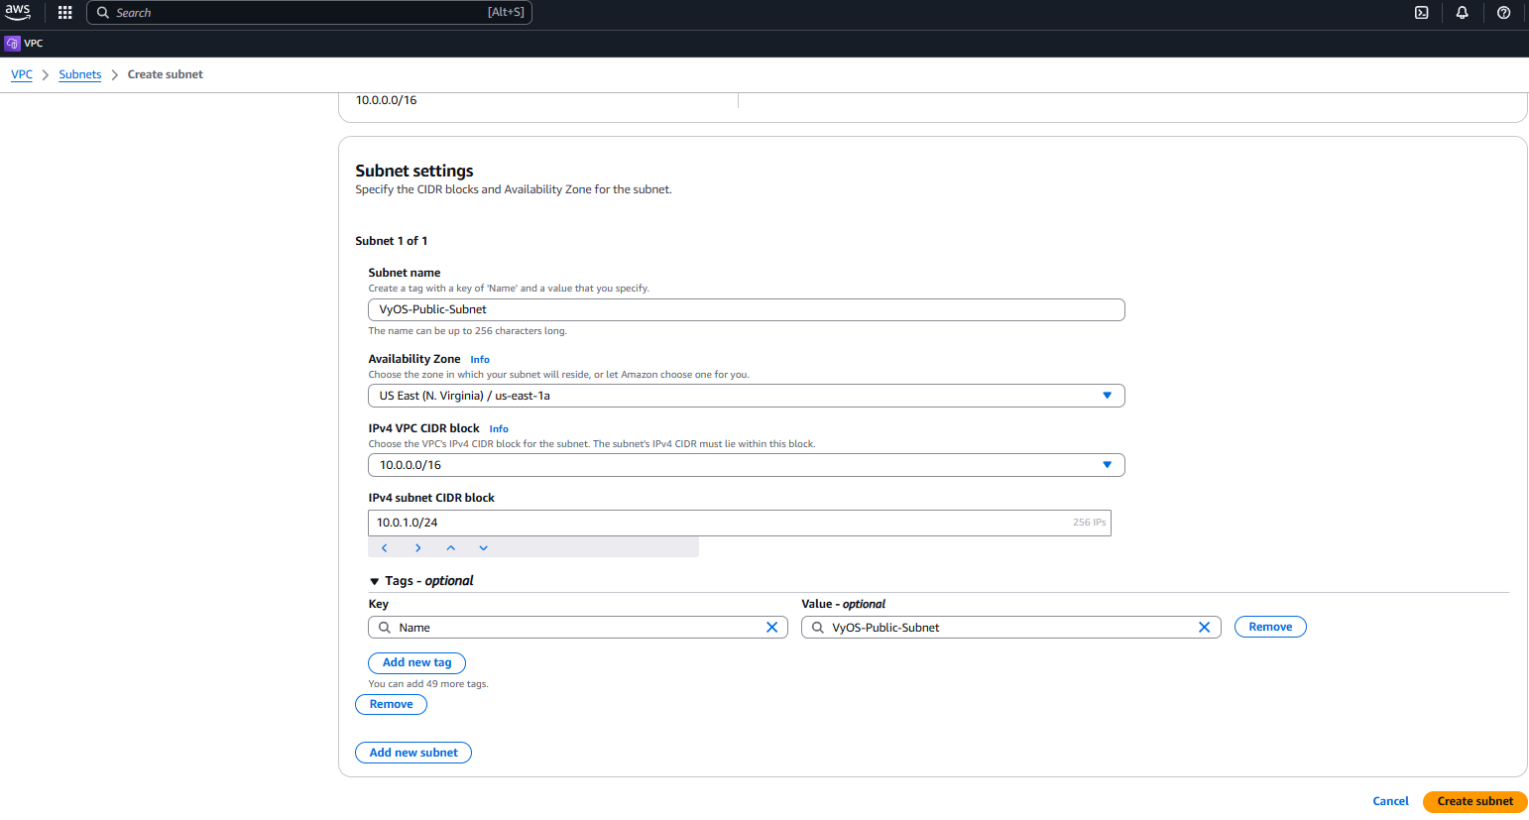Shrink the subnet size using the down chevron
Viewport: 1529px width, 820px height.
point(483,546)
